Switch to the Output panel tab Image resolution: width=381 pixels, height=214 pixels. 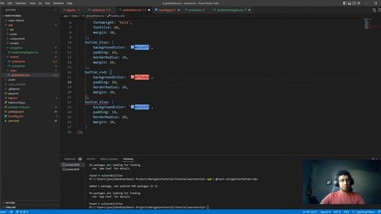point(91,159)
